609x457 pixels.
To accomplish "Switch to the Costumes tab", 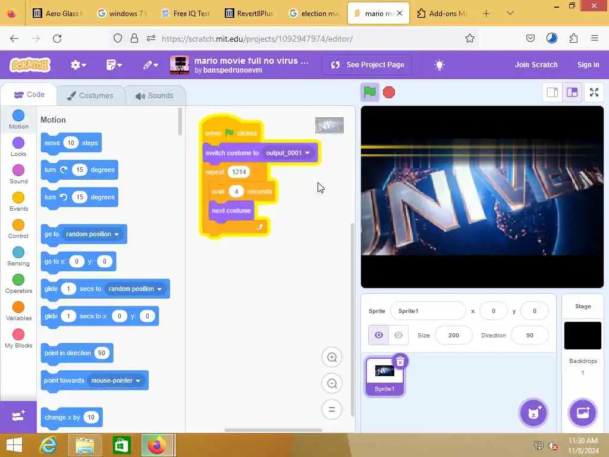I will [x=90, y=96].
